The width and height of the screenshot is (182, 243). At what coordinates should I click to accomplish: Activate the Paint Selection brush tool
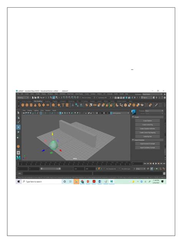click(x=18, y=122)
